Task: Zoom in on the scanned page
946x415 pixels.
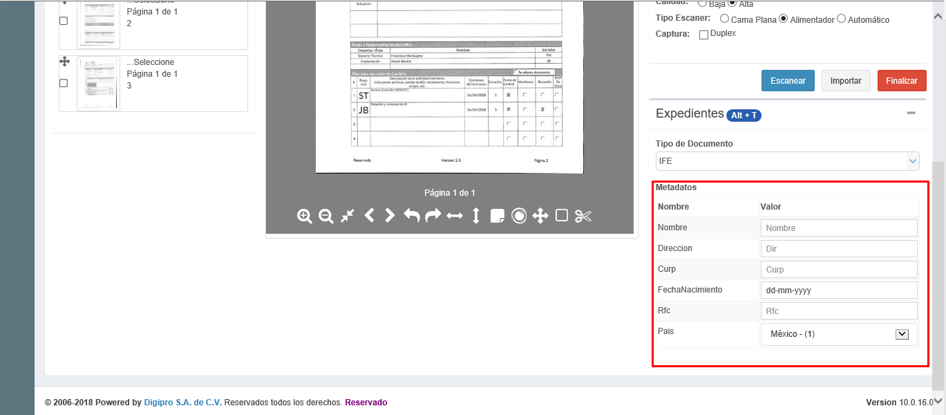Action: 304,216
